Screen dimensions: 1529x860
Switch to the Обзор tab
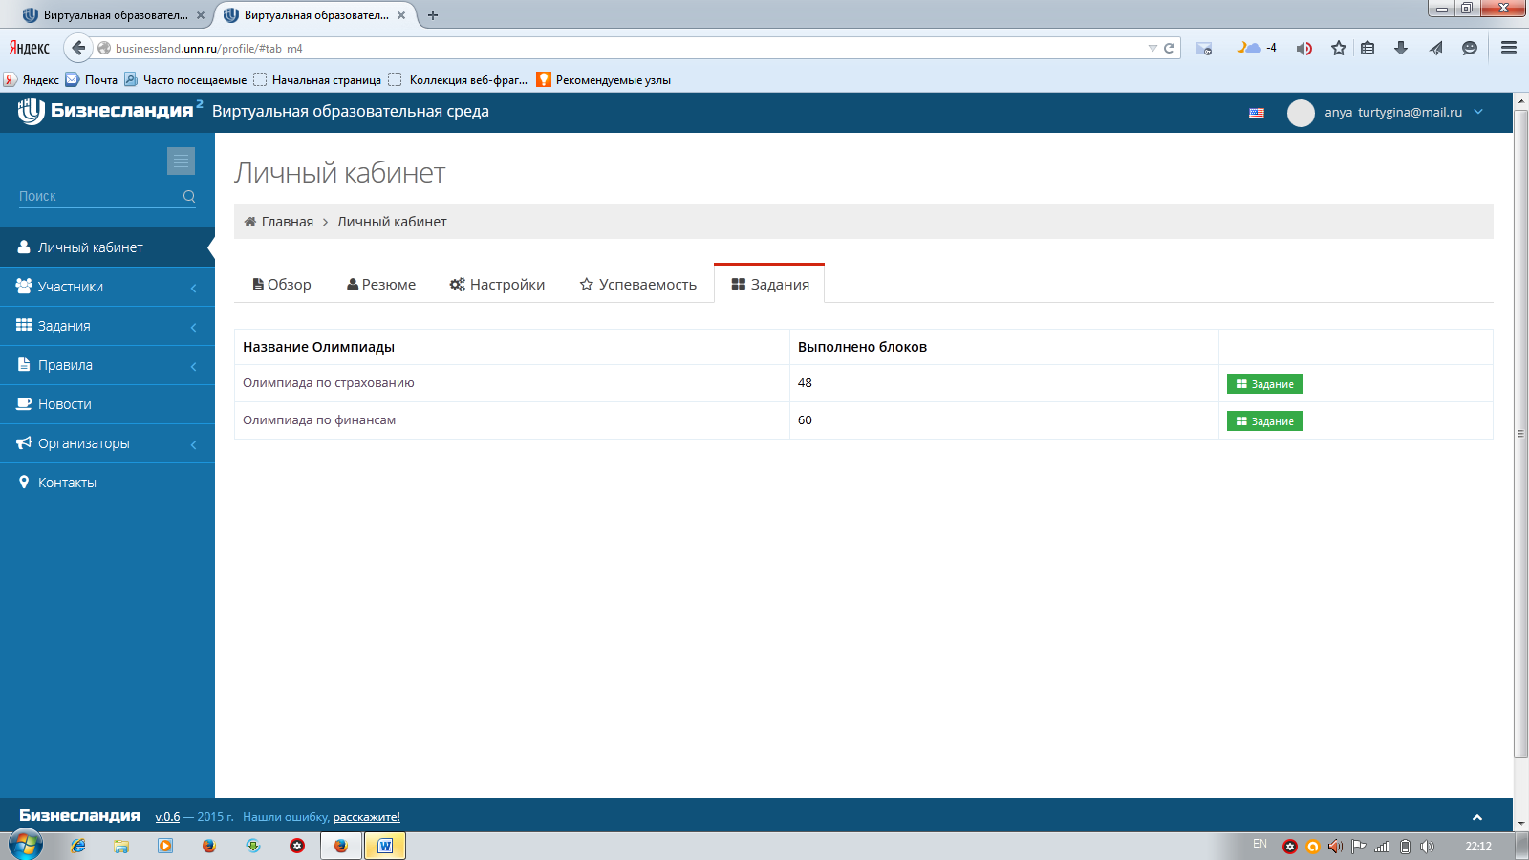[282, 285]
